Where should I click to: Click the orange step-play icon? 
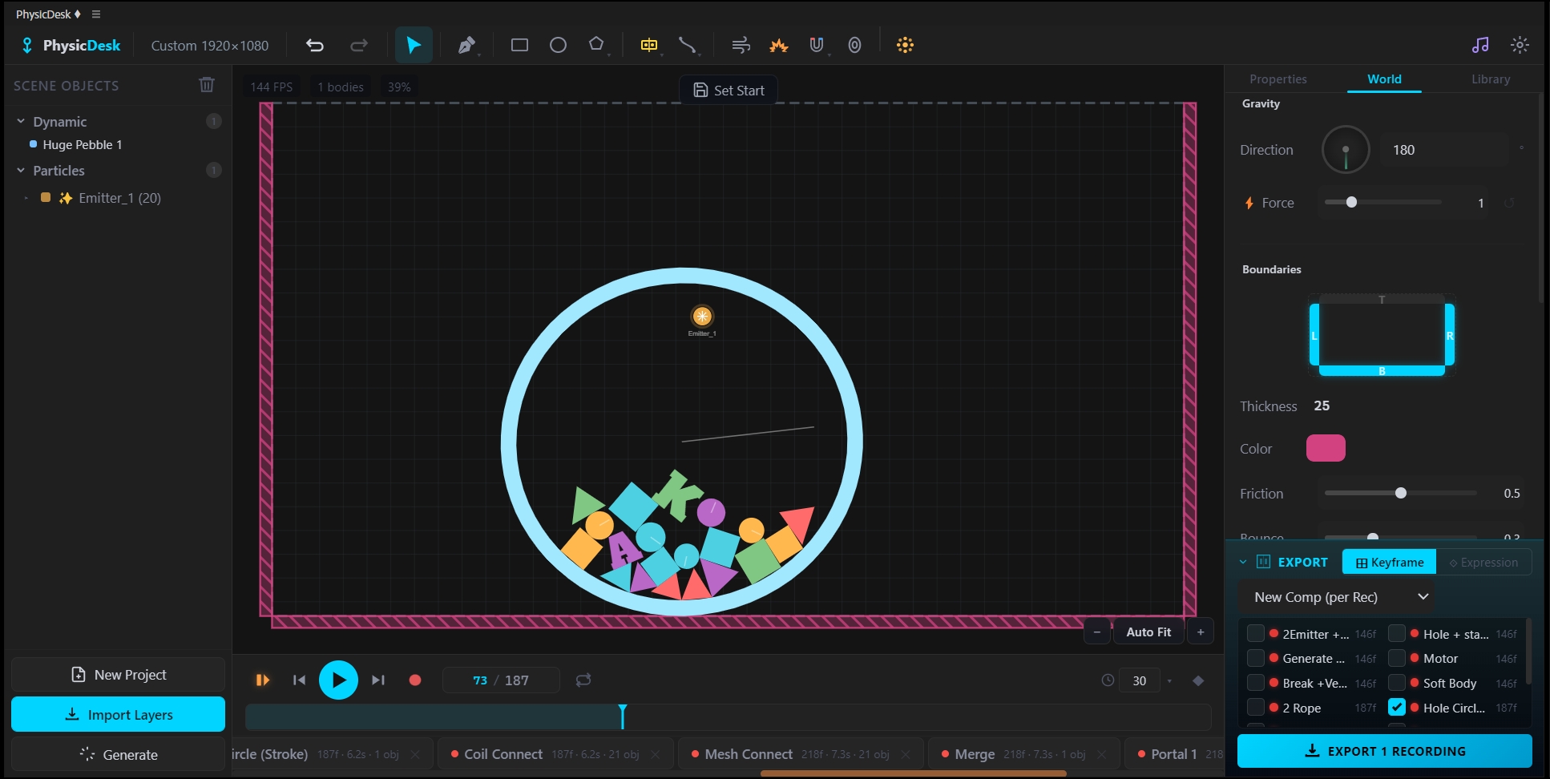[x=263, y=680]
